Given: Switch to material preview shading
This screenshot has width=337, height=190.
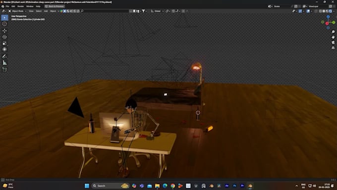Looking at the screenshot, I should (327, 11).
